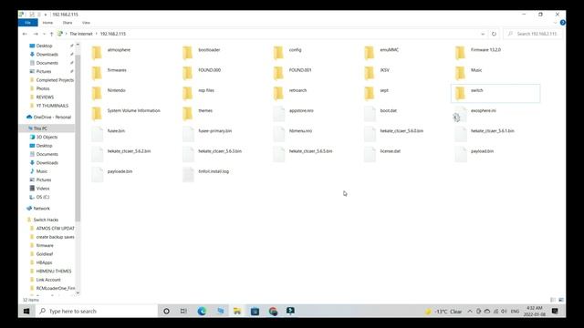Image resolution: width=584 pixels, height=328 pixels.
Task: Open the JKSV folder
Action: pyautogui.click(x=384, y=70)
